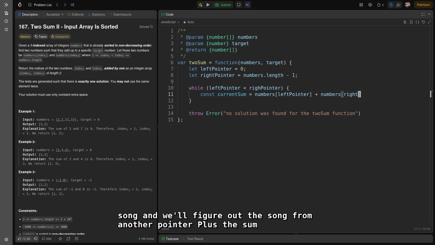Expand the Topics tag
435x245 pixels.
[41, 37]
